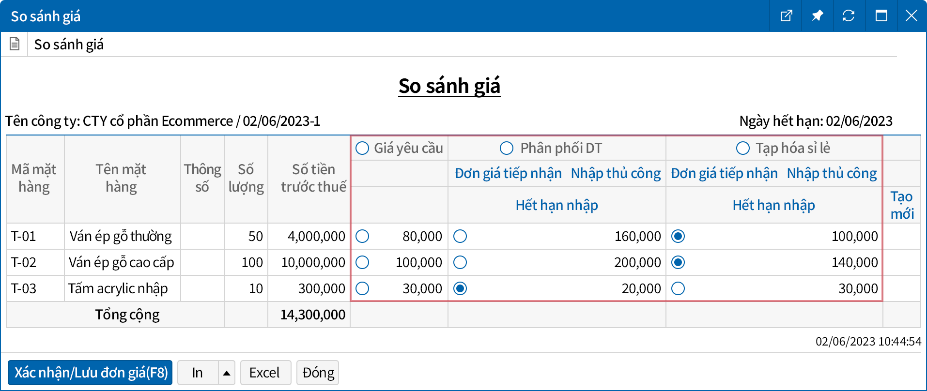Maximize the So sánh giá window
This screenshot has width=927, height=391.
point(881,16)
